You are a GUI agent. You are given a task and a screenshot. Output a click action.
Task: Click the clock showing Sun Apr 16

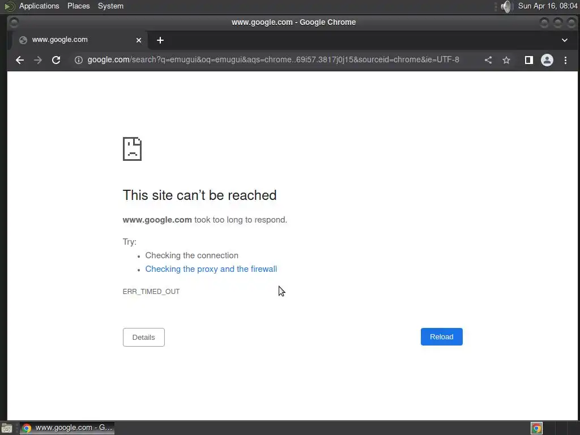pos(548,6)
